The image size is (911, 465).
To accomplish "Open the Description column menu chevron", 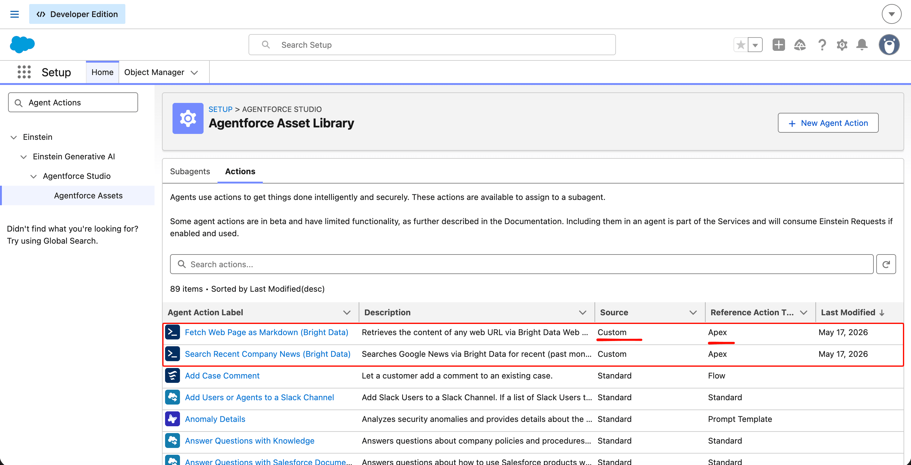I will coord(582,313).
